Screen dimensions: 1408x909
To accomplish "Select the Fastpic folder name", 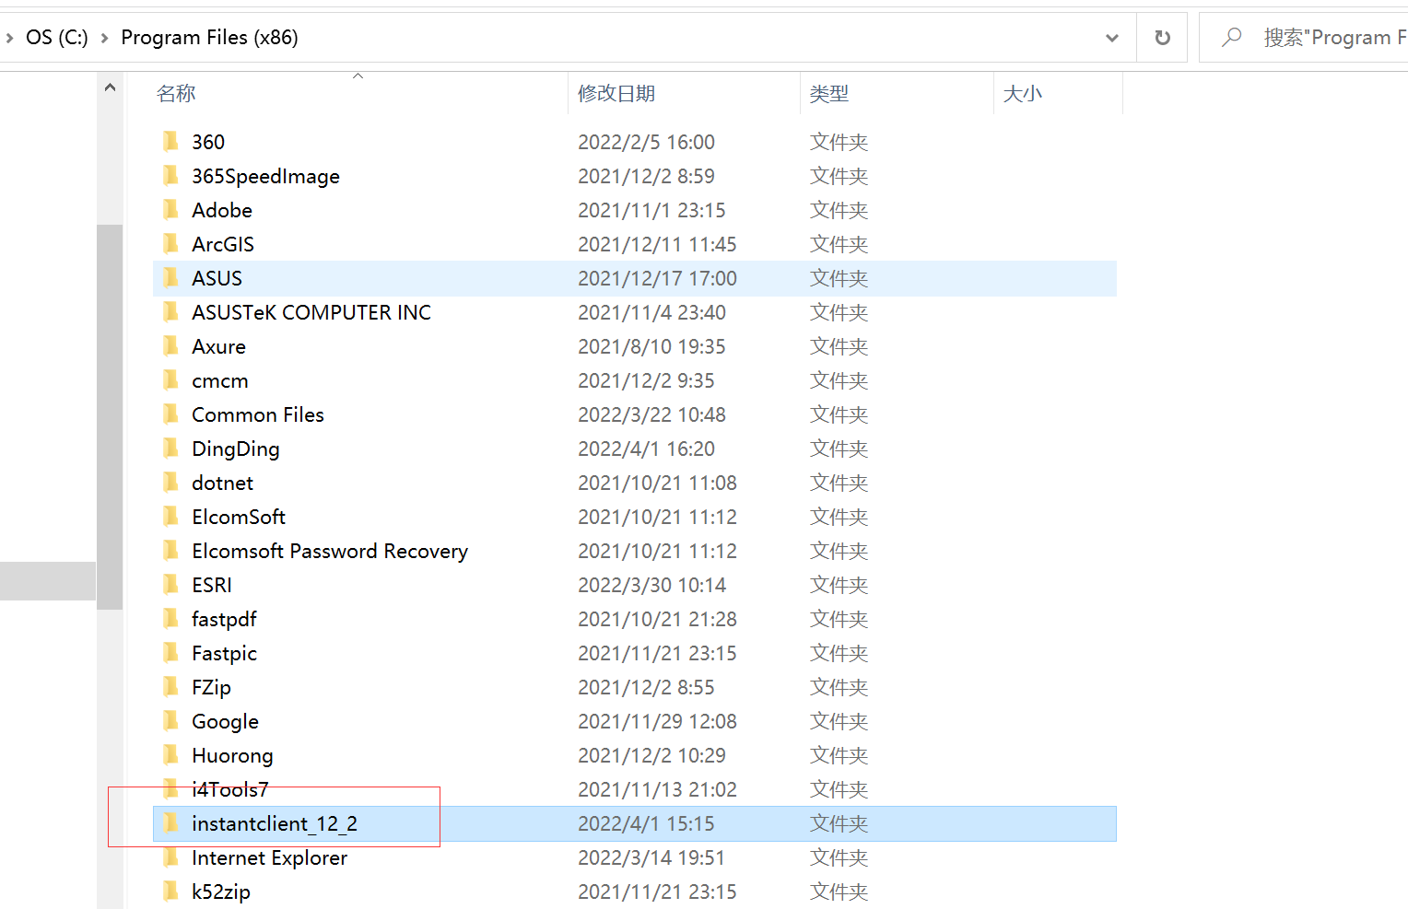I will point(225,653).
